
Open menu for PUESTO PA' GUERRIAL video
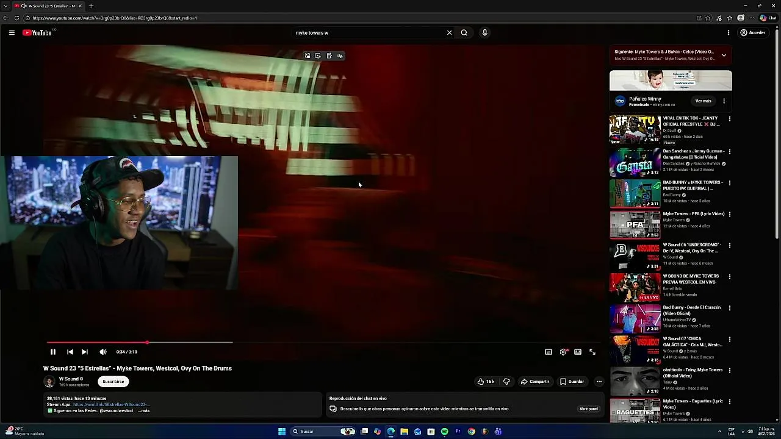point(730,183)
